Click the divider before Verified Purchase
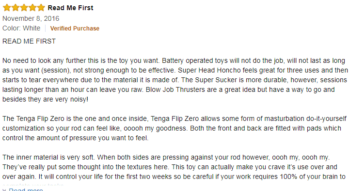Image resolution: width=349 pixels, height=191 pixels. (x=46, y=29)
